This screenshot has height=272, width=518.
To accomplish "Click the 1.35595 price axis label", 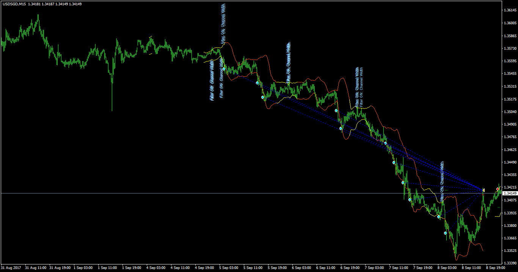I will [x=510, y=61].
